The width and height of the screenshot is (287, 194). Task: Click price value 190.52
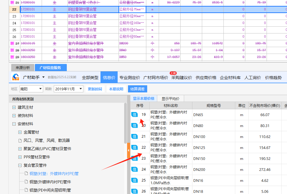(x=265, y=159)
